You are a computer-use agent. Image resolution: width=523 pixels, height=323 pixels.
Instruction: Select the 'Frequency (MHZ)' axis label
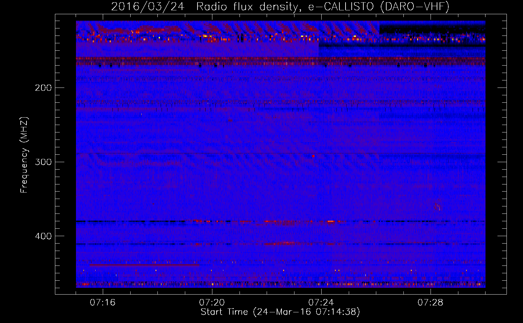(x=24, y=155)
